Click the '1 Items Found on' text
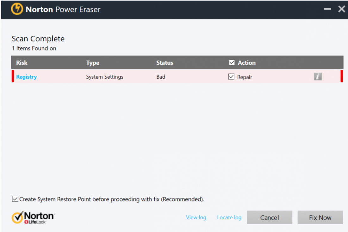Viewport: 348px width, 232px height. pos(34,48)
